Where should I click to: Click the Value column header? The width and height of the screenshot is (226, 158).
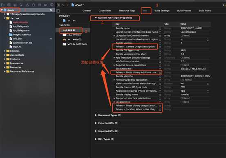point(183,24)
